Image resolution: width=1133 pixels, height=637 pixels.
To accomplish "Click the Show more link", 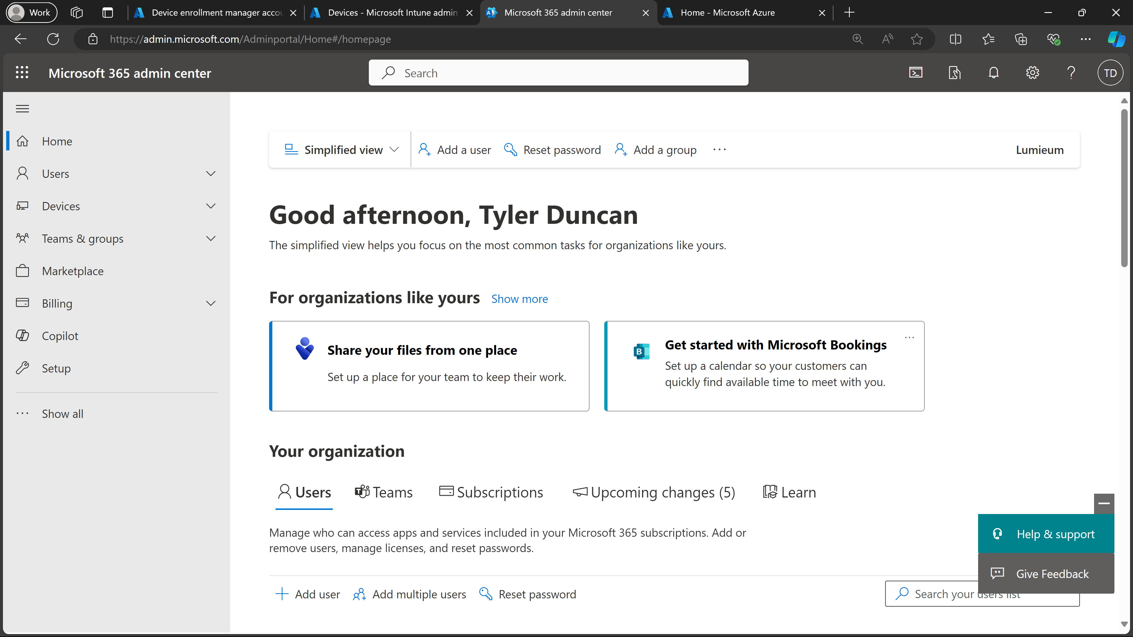I will 519,299.
